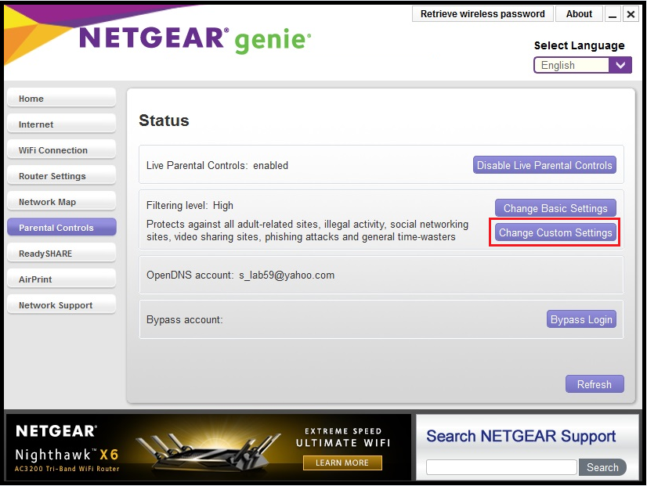Open Change Custom Settings
Image resolution: width=647 pixels, height=486 pixels.
[555, 232]
